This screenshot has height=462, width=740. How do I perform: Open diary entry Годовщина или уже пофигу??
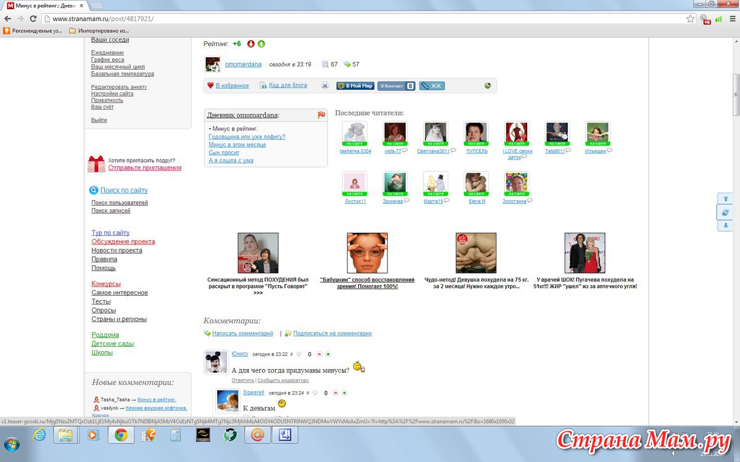(247, 137)
